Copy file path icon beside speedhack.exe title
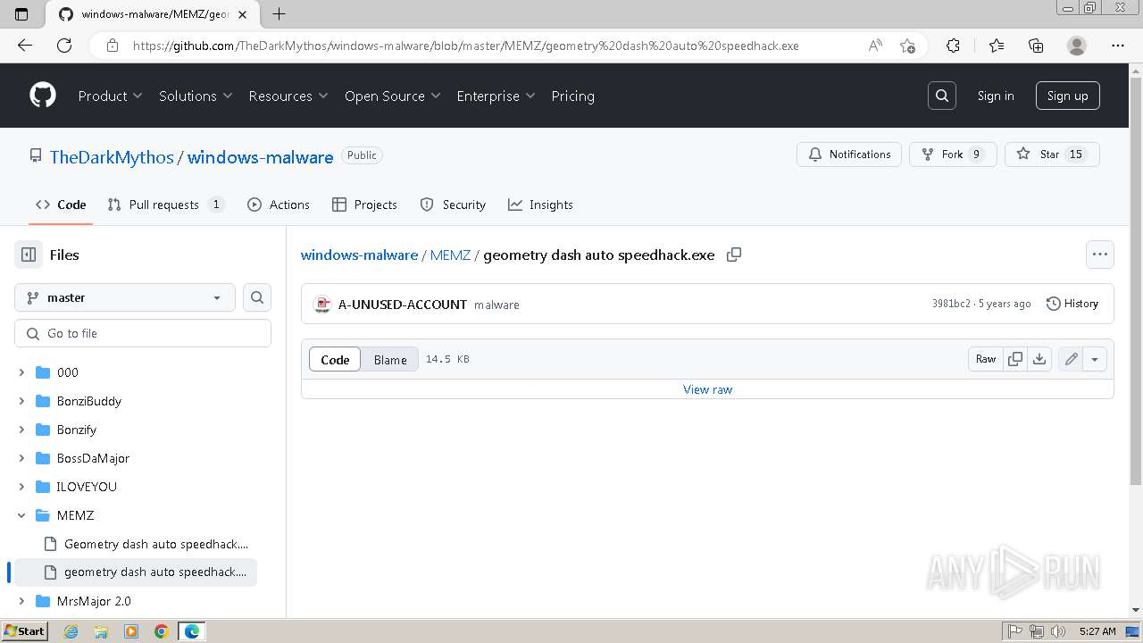The image size is (1143, 643). point(734,255)
